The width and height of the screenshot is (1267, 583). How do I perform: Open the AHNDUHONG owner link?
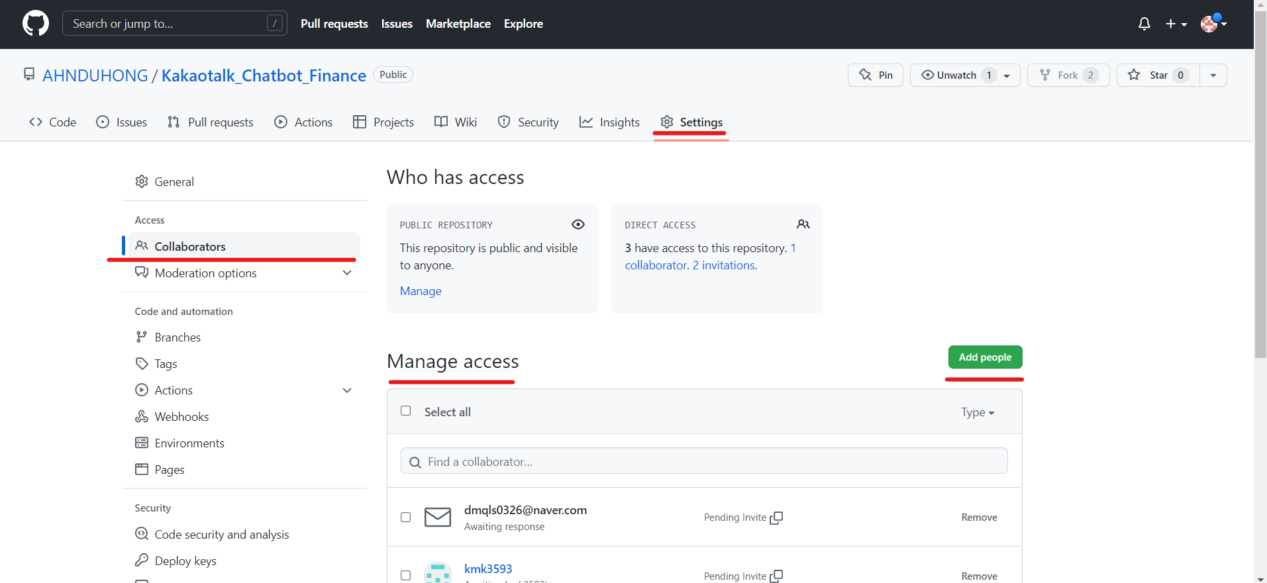click(95, 75)
